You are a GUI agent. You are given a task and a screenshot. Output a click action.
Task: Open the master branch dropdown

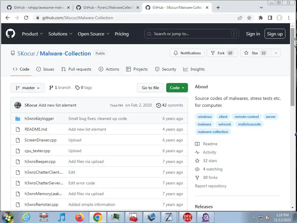click(x=28, y=88)
